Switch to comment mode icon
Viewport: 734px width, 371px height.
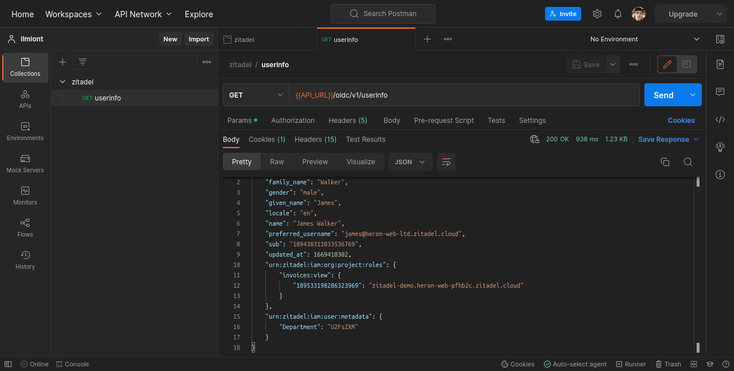686,64
